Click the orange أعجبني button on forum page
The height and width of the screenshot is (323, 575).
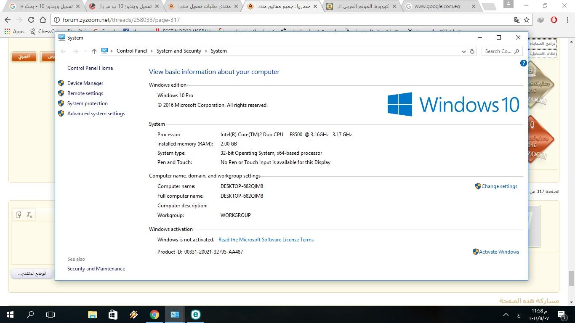point(24,57)
